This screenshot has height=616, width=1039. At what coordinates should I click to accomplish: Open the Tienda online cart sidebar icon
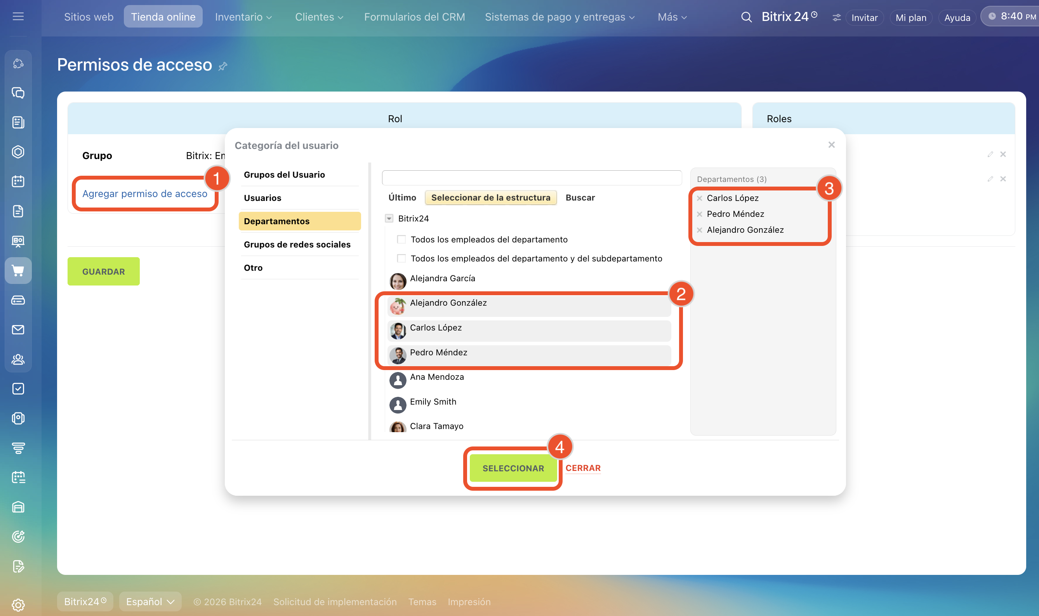coord(18,271)
